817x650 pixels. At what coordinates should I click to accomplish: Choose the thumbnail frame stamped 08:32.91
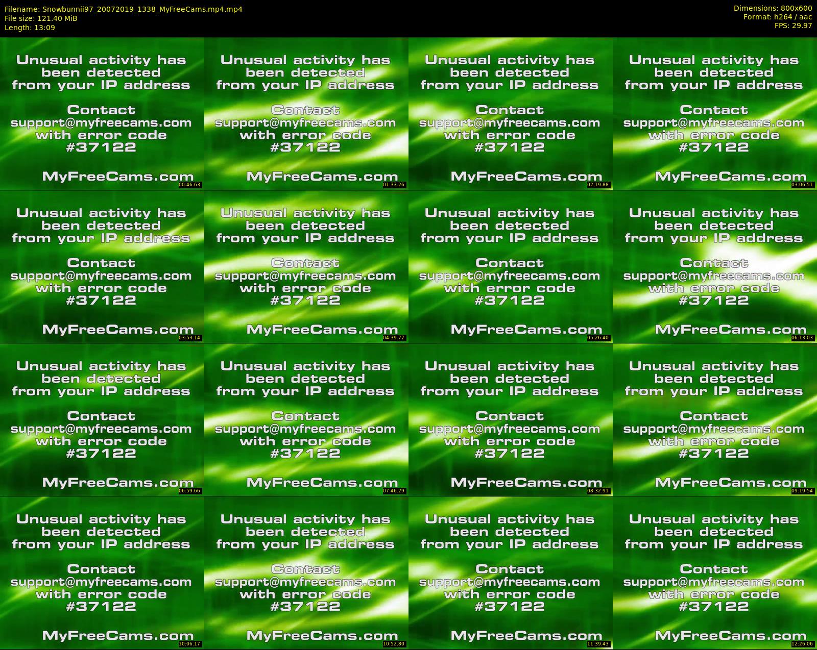(511, 419)
